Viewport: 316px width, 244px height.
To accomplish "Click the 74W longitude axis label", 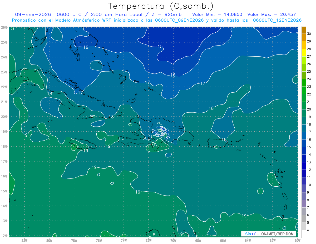I will [124, 240].
